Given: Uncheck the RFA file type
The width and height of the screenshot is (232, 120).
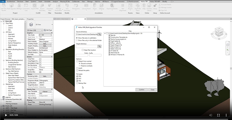Looking at the screenshot, I should (x=77, y=76).
